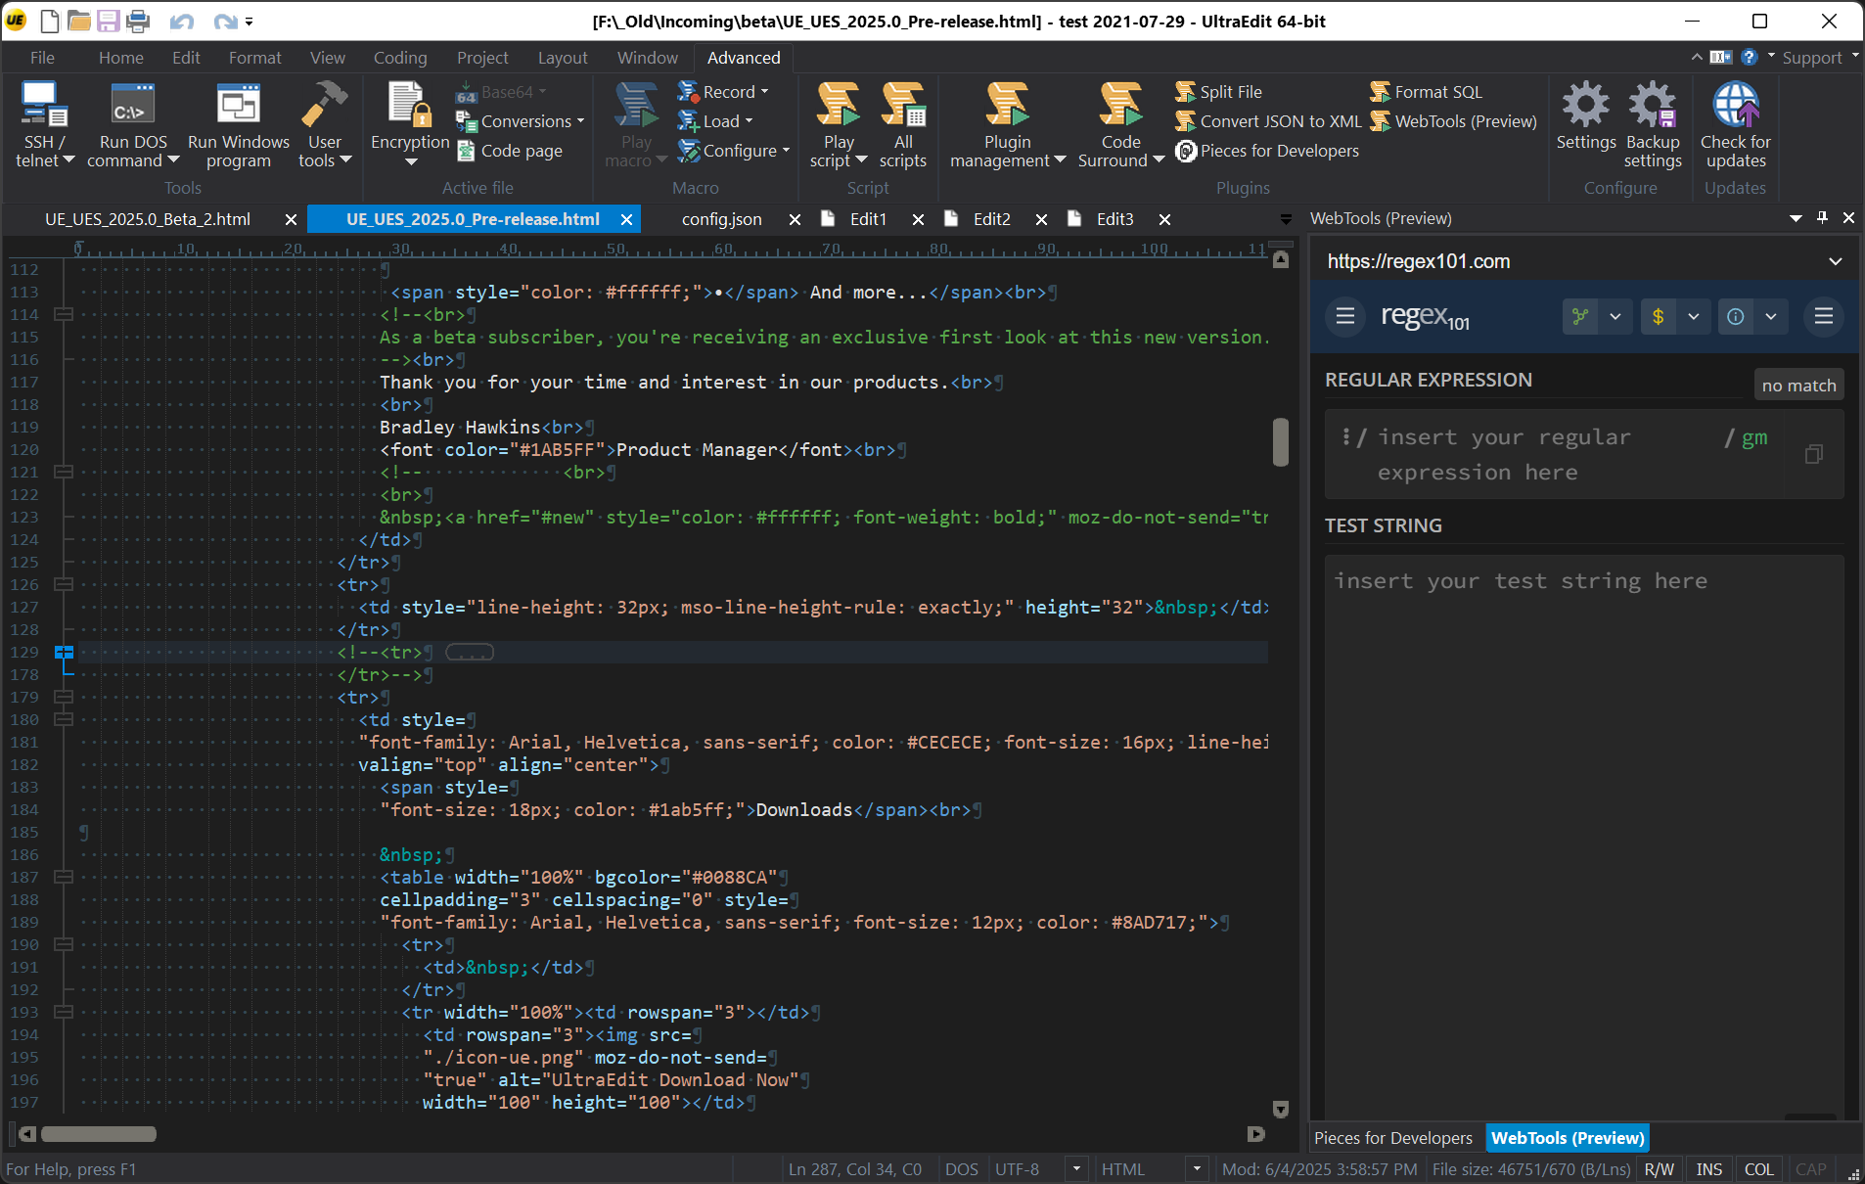Open Pieces for Developers plugin
Image resolution: width=1865 pixels, height=1184 pixels.
(x=1267, y=151)
